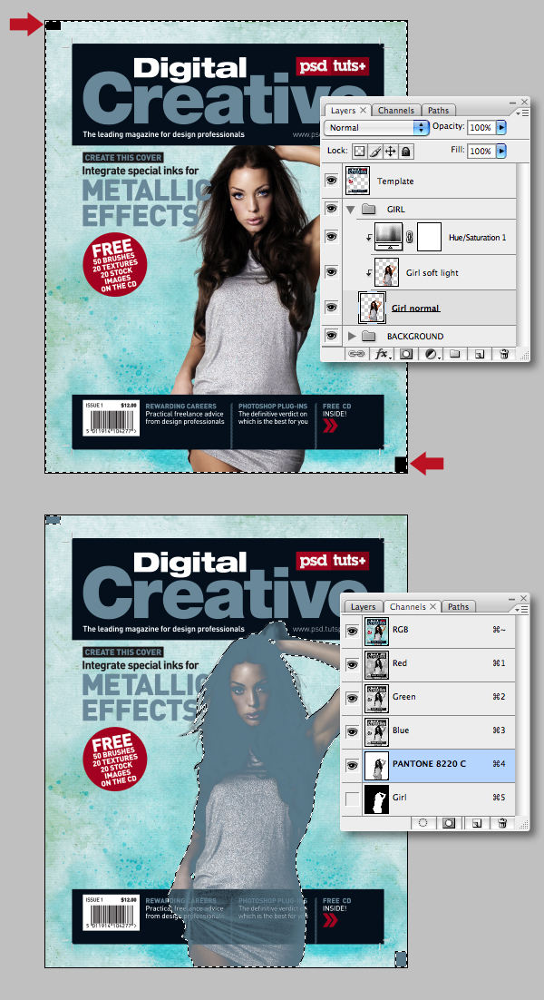Click BACKGROUND group folder icon
Viewport: 544px width, 1000px height.
point(367,336)
